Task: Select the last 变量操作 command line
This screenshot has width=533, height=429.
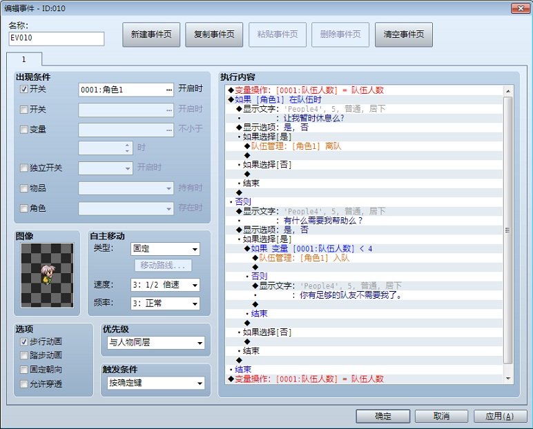Action: pos(364,379)
